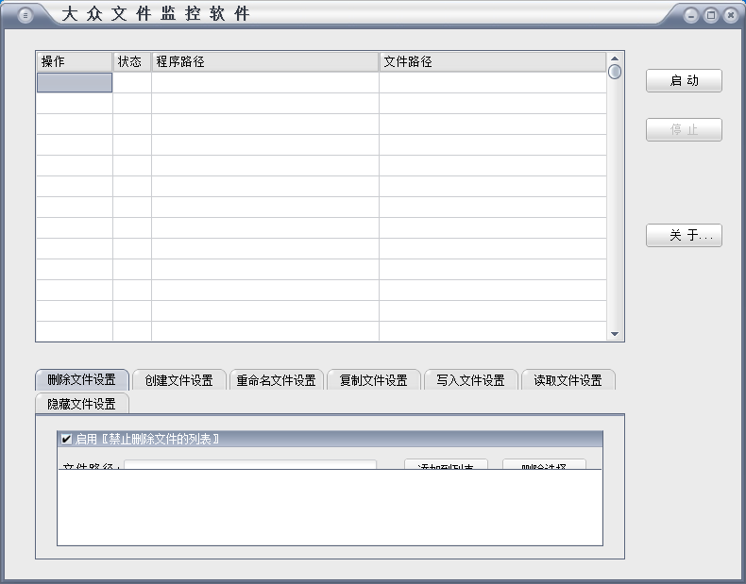Maximize the file monitor window
Image resolution: width=746 pixels, height=584 pixels.
pos(711,15)
